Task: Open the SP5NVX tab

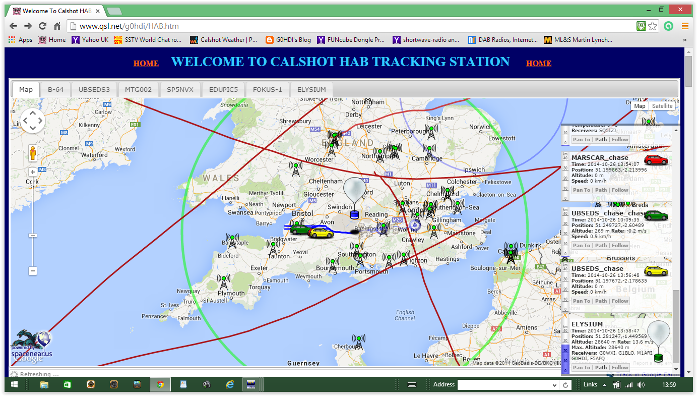Action: tap(180, 89)
